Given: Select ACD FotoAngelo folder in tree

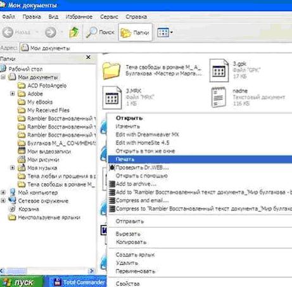Looking at the screenshot, I should point(47,86).
